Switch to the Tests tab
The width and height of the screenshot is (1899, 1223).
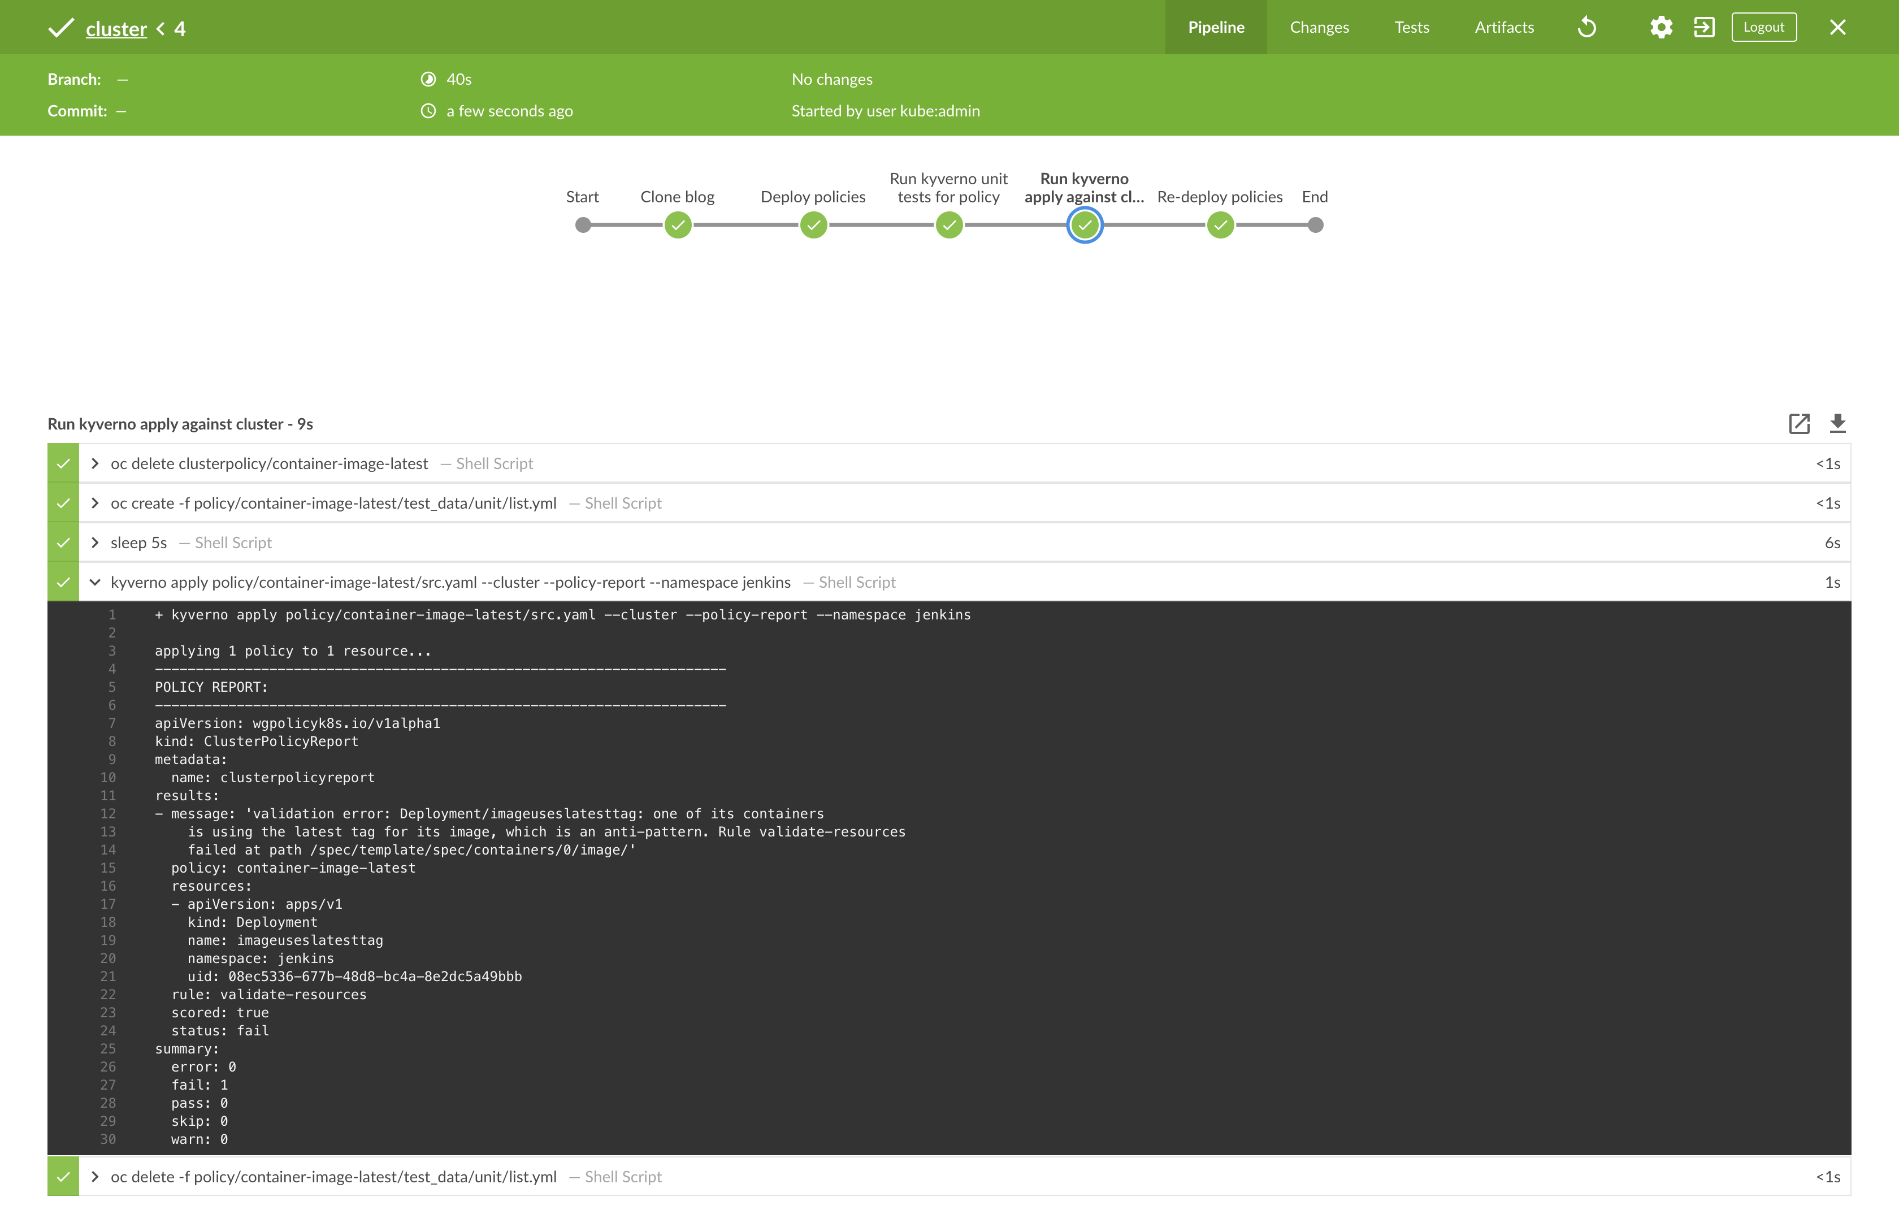[x=1411, y=28]
